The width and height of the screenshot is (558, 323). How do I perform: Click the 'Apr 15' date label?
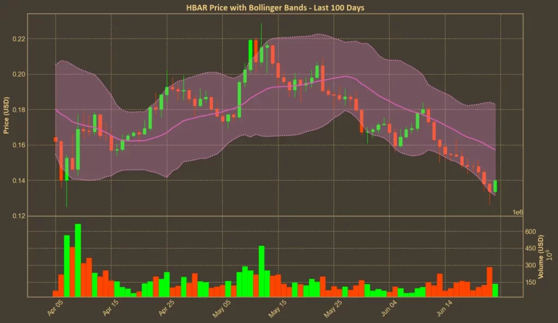tap(111, 308)
